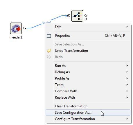Click the router's upper output port circle
This screenshot has width=133, height=125.
click(86, 16)
